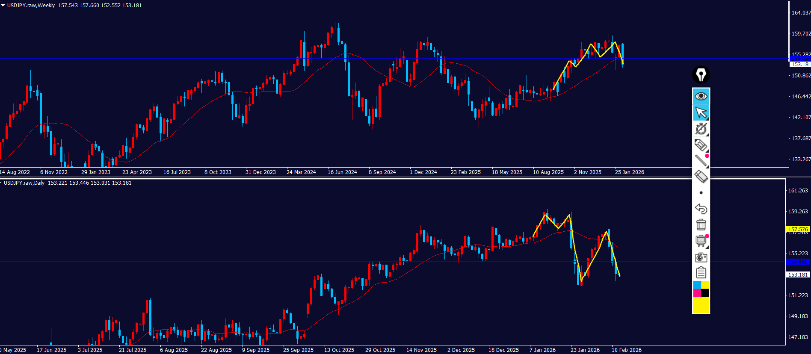Viewport: 811px width, 354px height.
Task: Toggle the eye visibility tool
Action: [701, 96]
